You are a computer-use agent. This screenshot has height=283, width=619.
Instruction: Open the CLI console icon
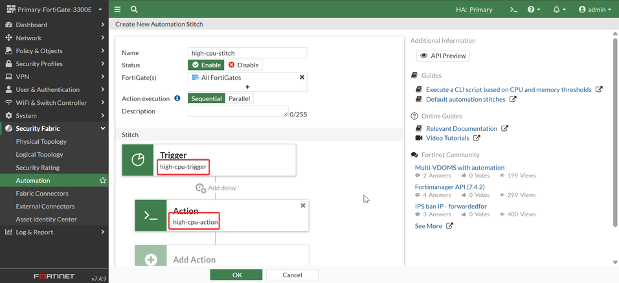tap(513, 10)
